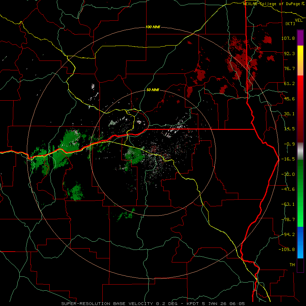Click the -0.9 scale value

pyautogui.click(x=289, y=144)
